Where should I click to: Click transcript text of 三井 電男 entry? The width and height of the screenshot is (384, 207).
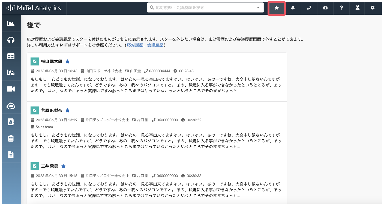[x=156, y=190]
